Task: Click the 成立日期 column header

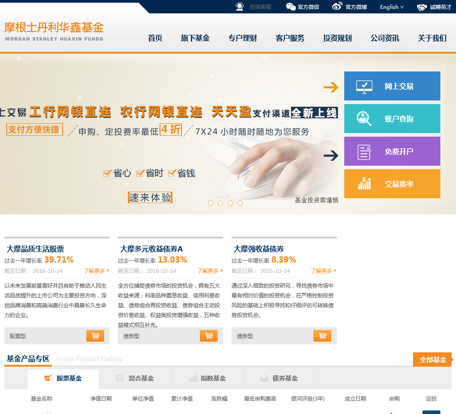Action: click(355, 399)
